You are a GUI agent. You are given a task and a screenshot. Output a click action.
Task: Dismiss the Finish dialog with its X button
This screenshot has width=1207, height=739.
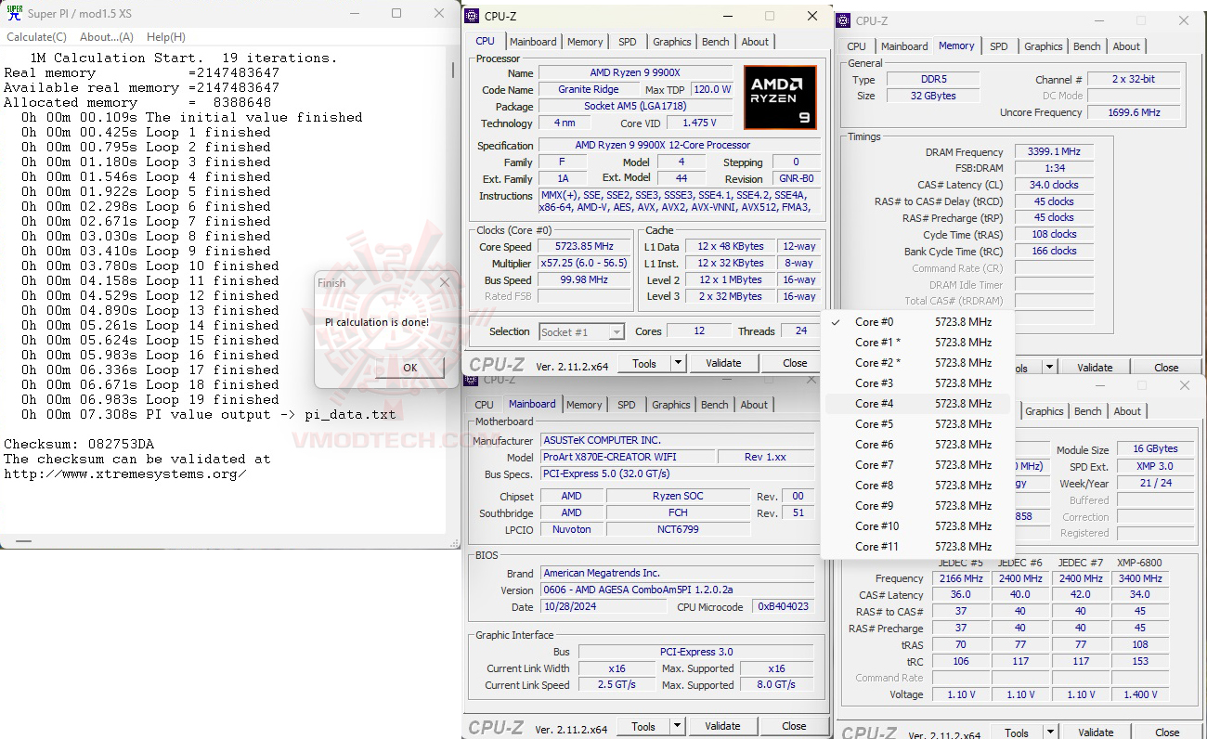pyautogui.click(x=444, y=282)
